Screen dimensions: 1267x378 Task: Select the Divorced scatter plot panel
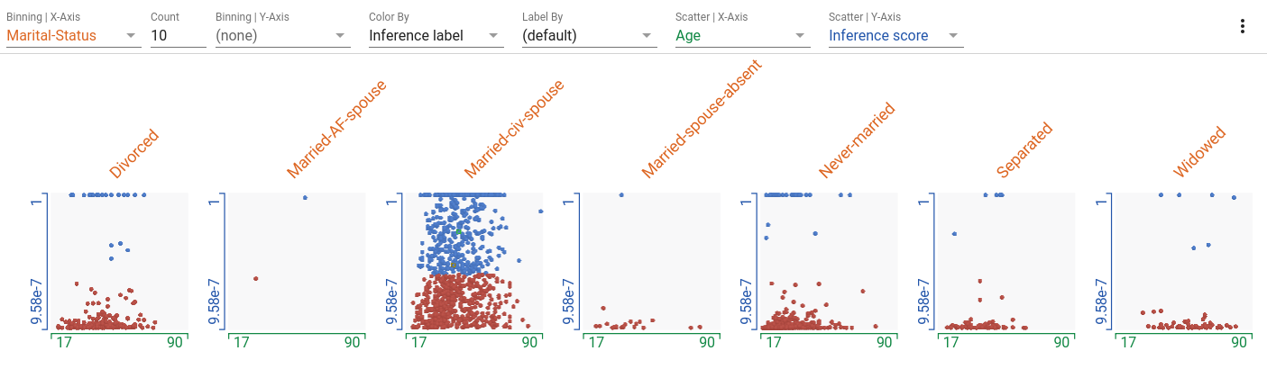(x=117, y=262)
